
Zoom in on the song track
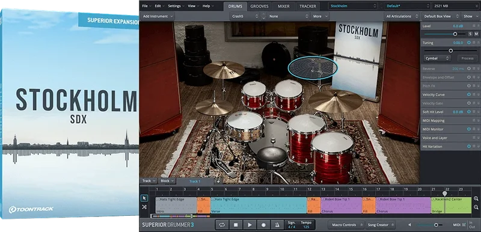click(476, 198)
